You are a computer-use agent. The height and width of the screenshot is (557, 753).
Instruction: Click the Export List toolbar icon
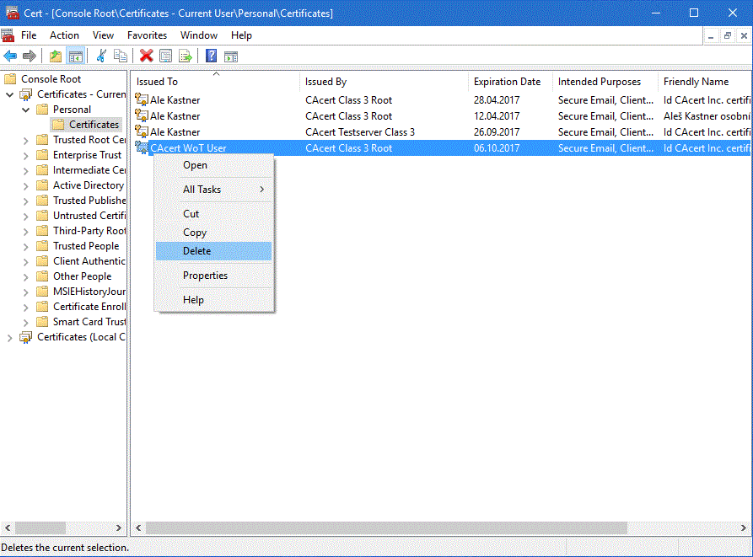tap(185, 56)
